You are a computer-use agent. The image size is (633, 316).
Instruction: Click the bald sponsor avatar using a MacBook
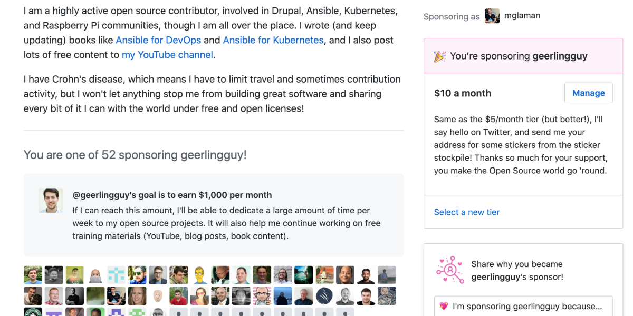94,275
